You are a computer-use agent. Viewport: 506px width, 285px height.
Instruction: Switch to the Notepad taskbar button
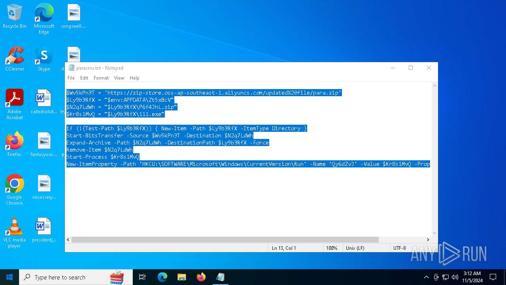click(x=220, y=277)
